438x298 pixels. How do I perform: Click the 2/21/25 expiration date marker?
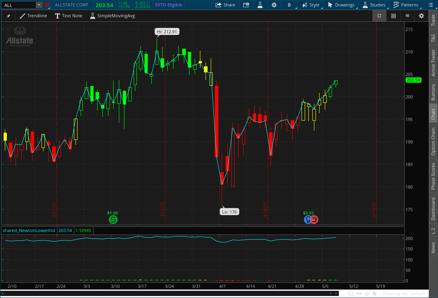54,209
